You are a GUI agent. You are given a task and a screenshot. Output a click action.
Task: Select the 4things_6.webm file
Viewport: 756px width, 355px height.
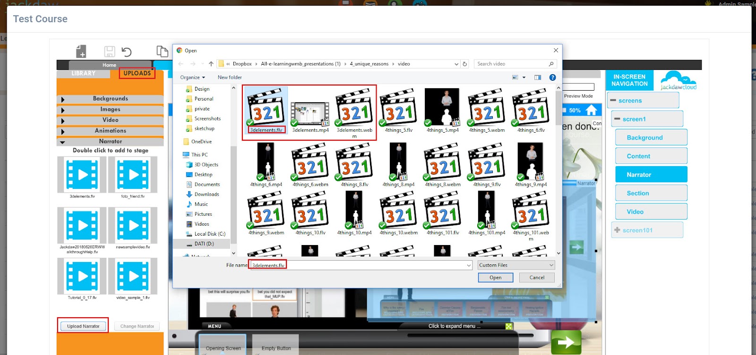[x=310, y=165]
